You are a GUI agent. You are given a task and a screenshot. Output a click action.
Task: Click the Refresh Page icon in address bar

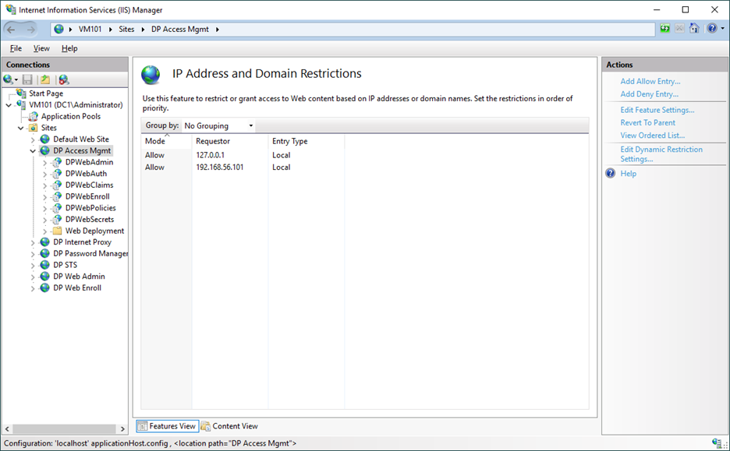(x=665, y=29)
